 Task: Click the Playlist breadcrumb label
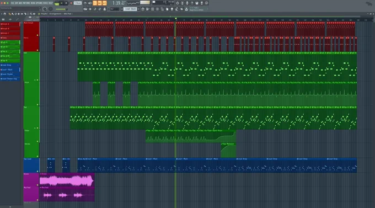[x=45, y=14]
